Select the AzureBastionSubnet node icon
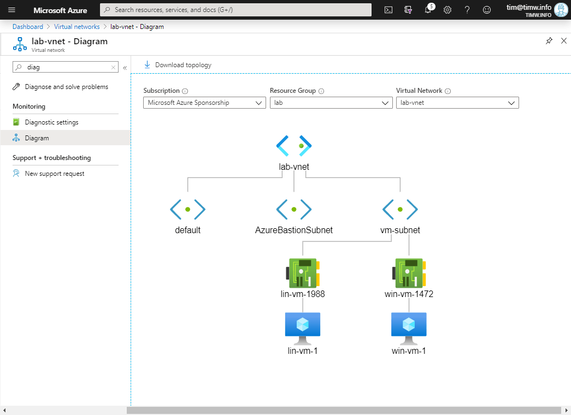 [x=294, y=209]
